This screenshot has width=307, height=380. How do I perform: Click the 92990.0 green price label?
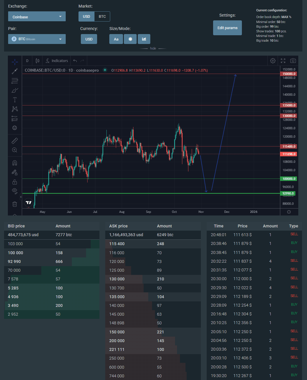pyautogui.click(x=288, y=193)
